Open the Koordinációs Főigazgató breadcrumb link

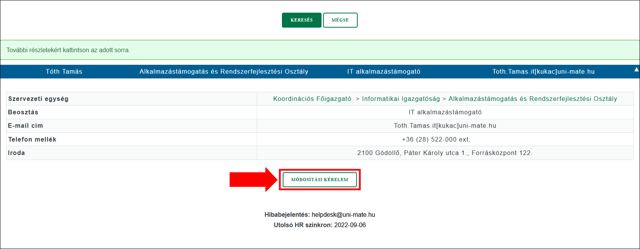[312, 99]
